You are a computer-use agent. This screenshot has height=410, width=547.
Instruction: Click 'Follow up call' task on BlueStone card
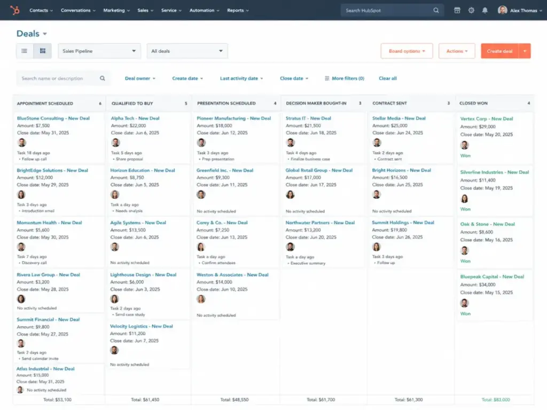[34, 159]
